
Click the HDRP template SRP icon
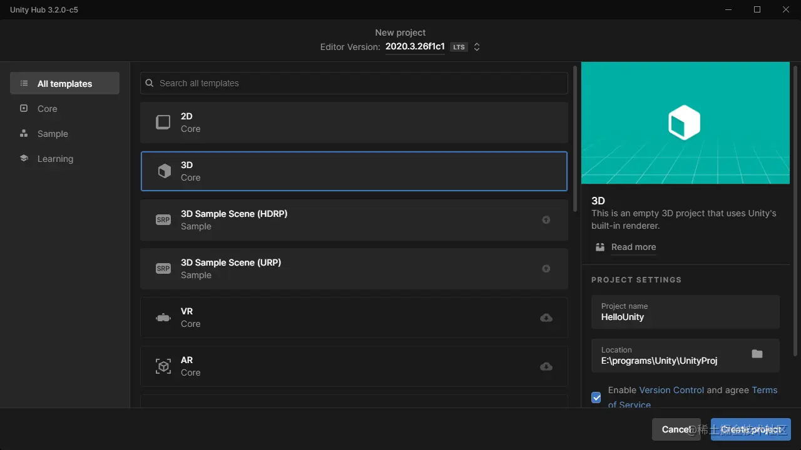click(x=163, y=220)
